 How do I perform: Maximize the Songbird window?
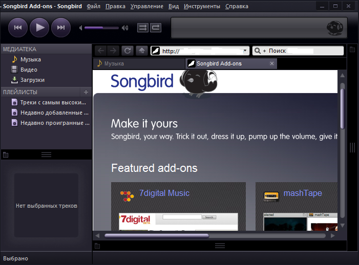[x=335, y=6]
